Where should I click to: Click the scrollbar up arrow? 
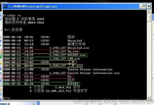[x=149, y=12]
